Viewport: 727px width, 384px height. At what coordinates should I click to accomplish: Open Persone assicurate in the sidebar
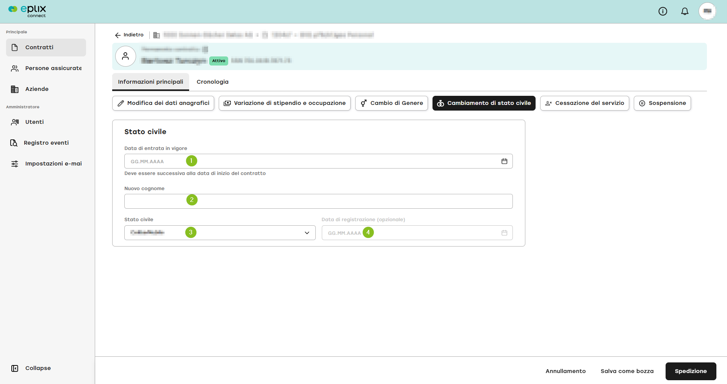(46, 68)
